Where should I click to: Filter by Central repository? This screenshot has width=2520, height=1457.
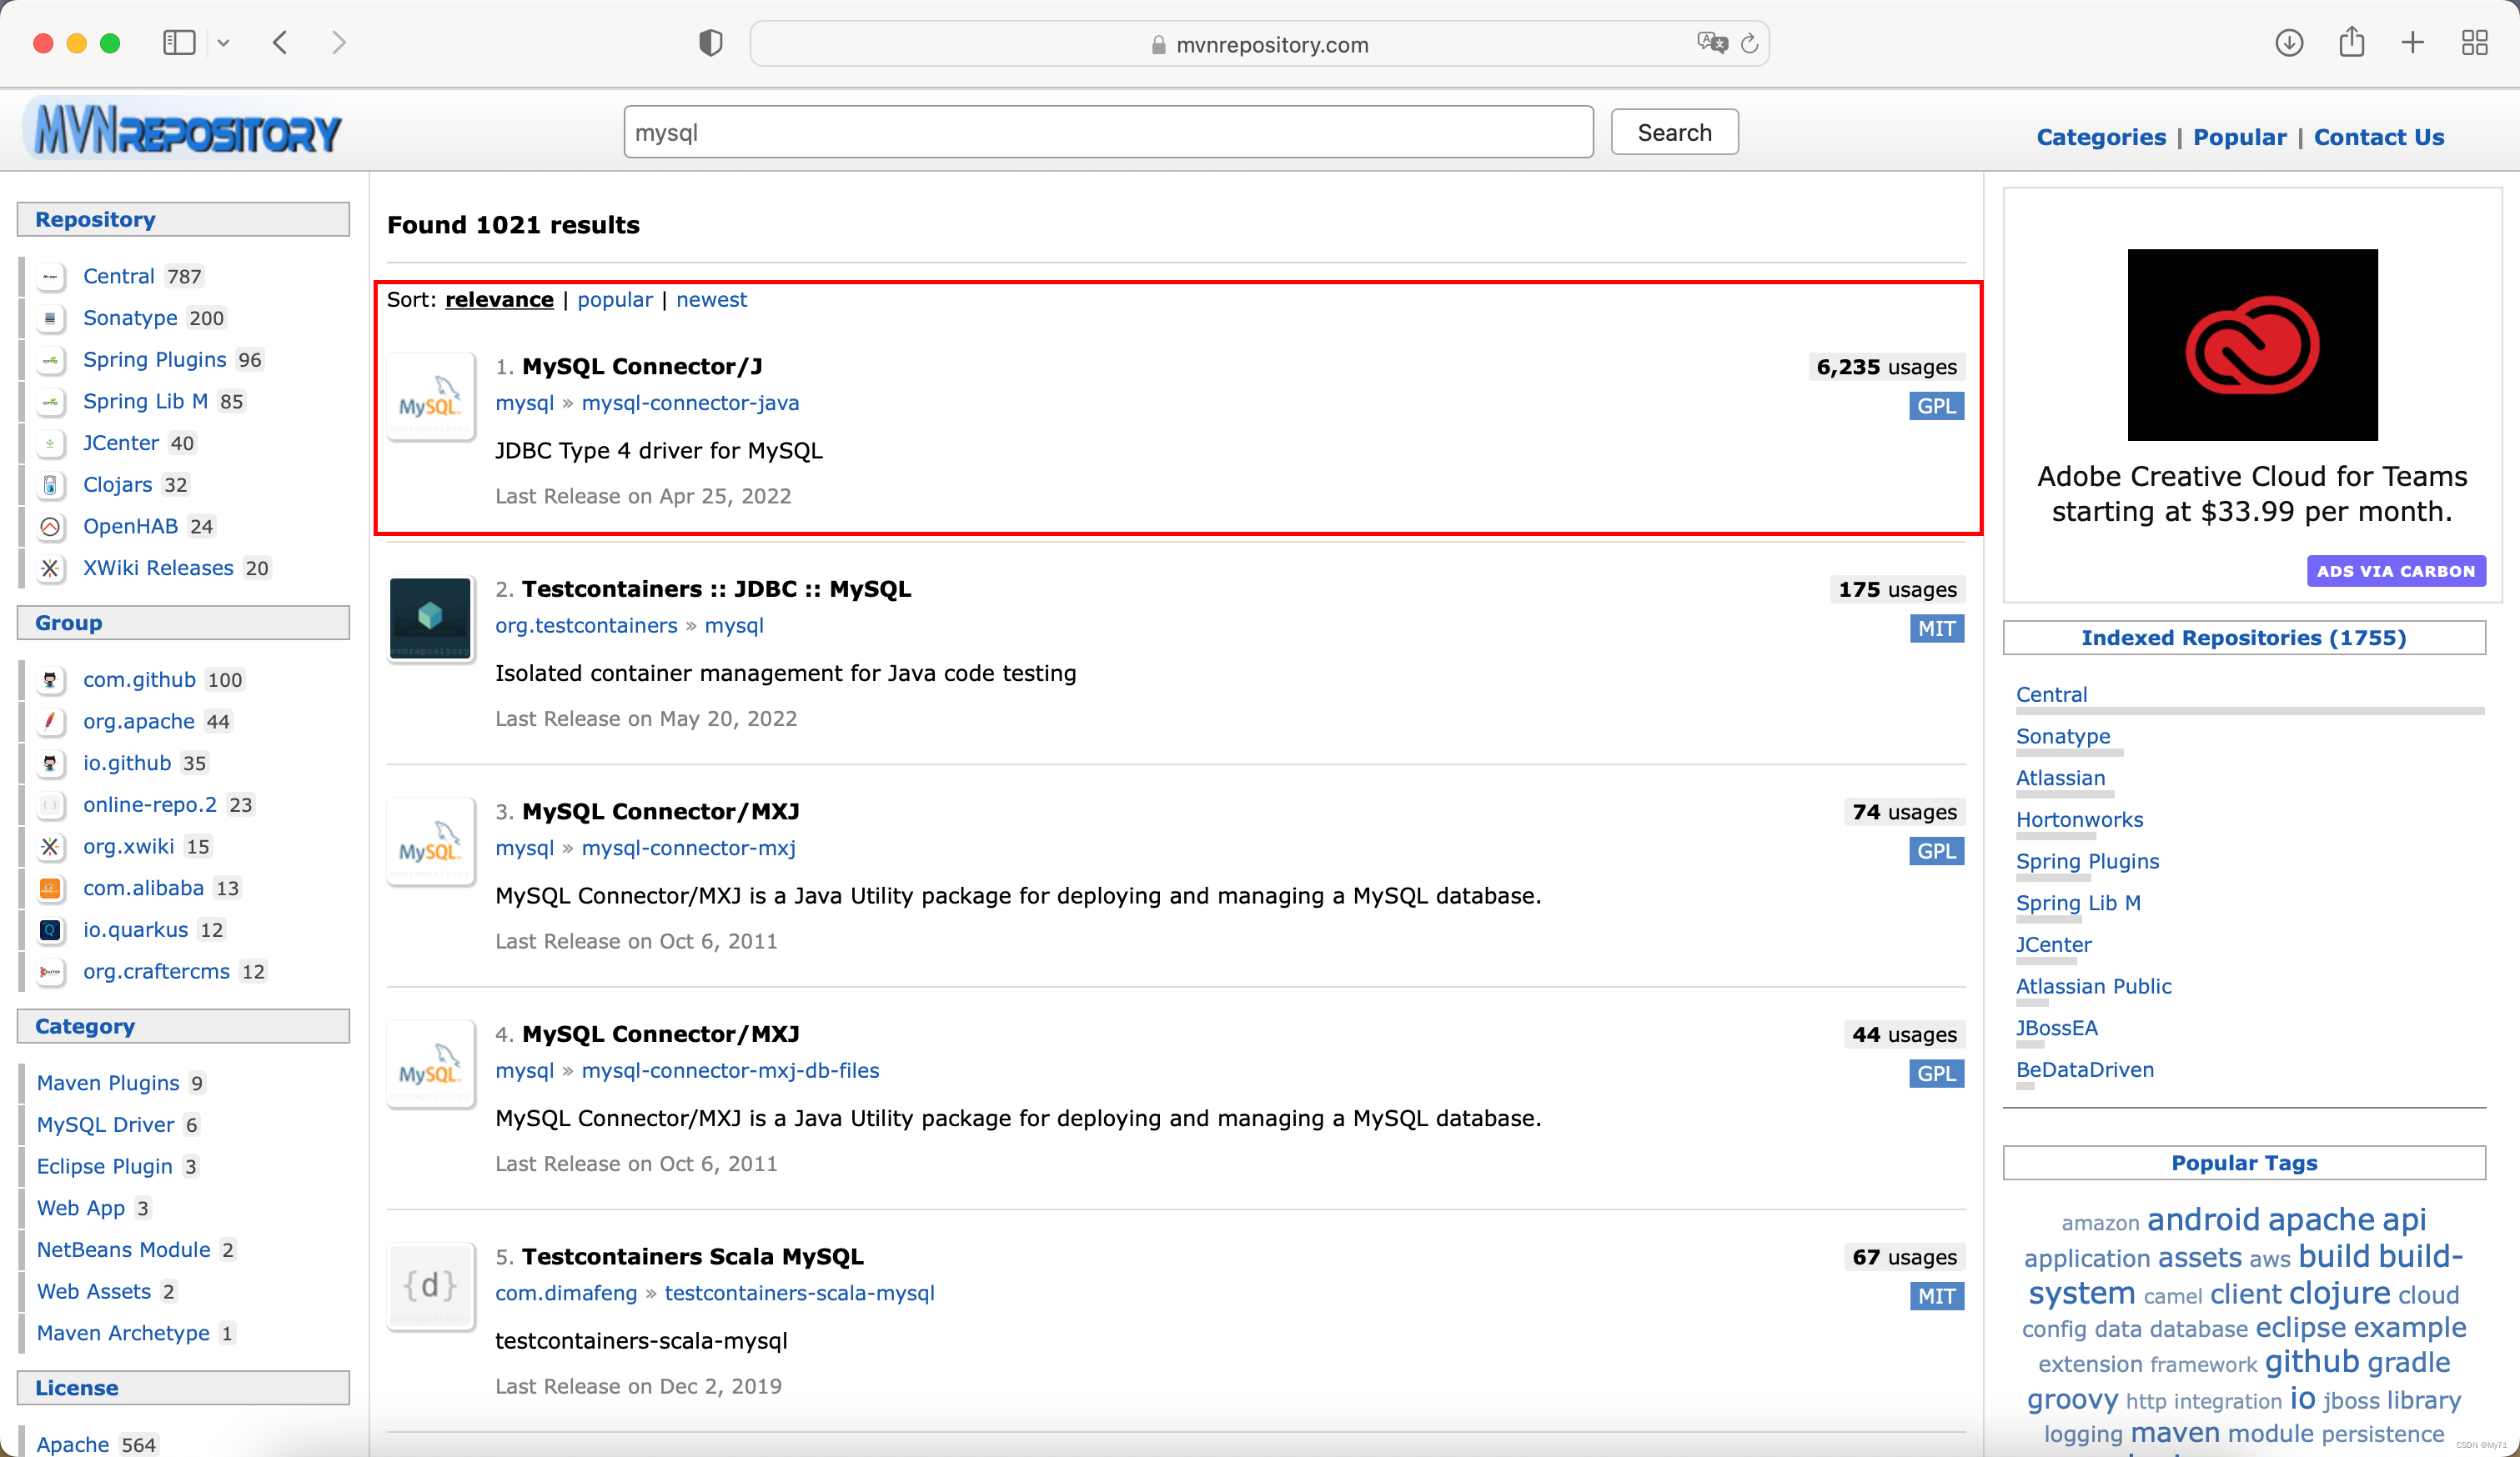click(x=118, y=276)
